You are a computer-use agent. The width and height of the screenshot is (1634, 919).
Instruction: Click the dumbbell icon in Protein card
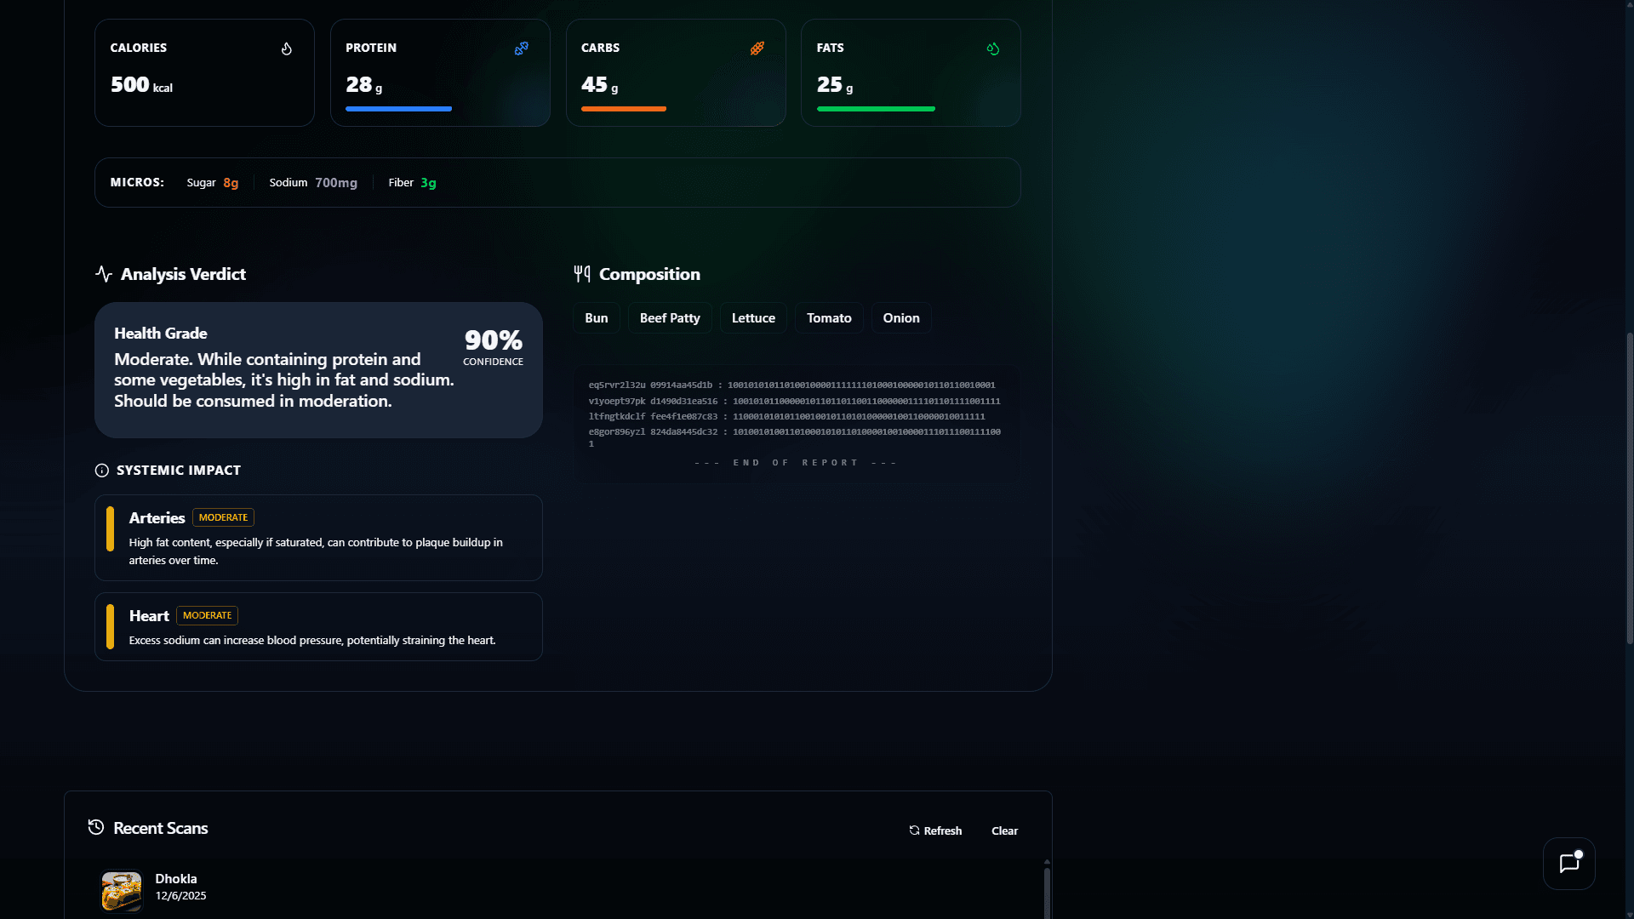(x=522, y=49)
